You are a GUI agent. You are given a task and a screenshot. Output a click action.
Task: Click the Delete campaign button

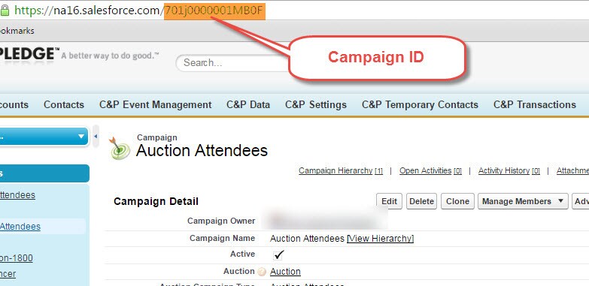421,201
